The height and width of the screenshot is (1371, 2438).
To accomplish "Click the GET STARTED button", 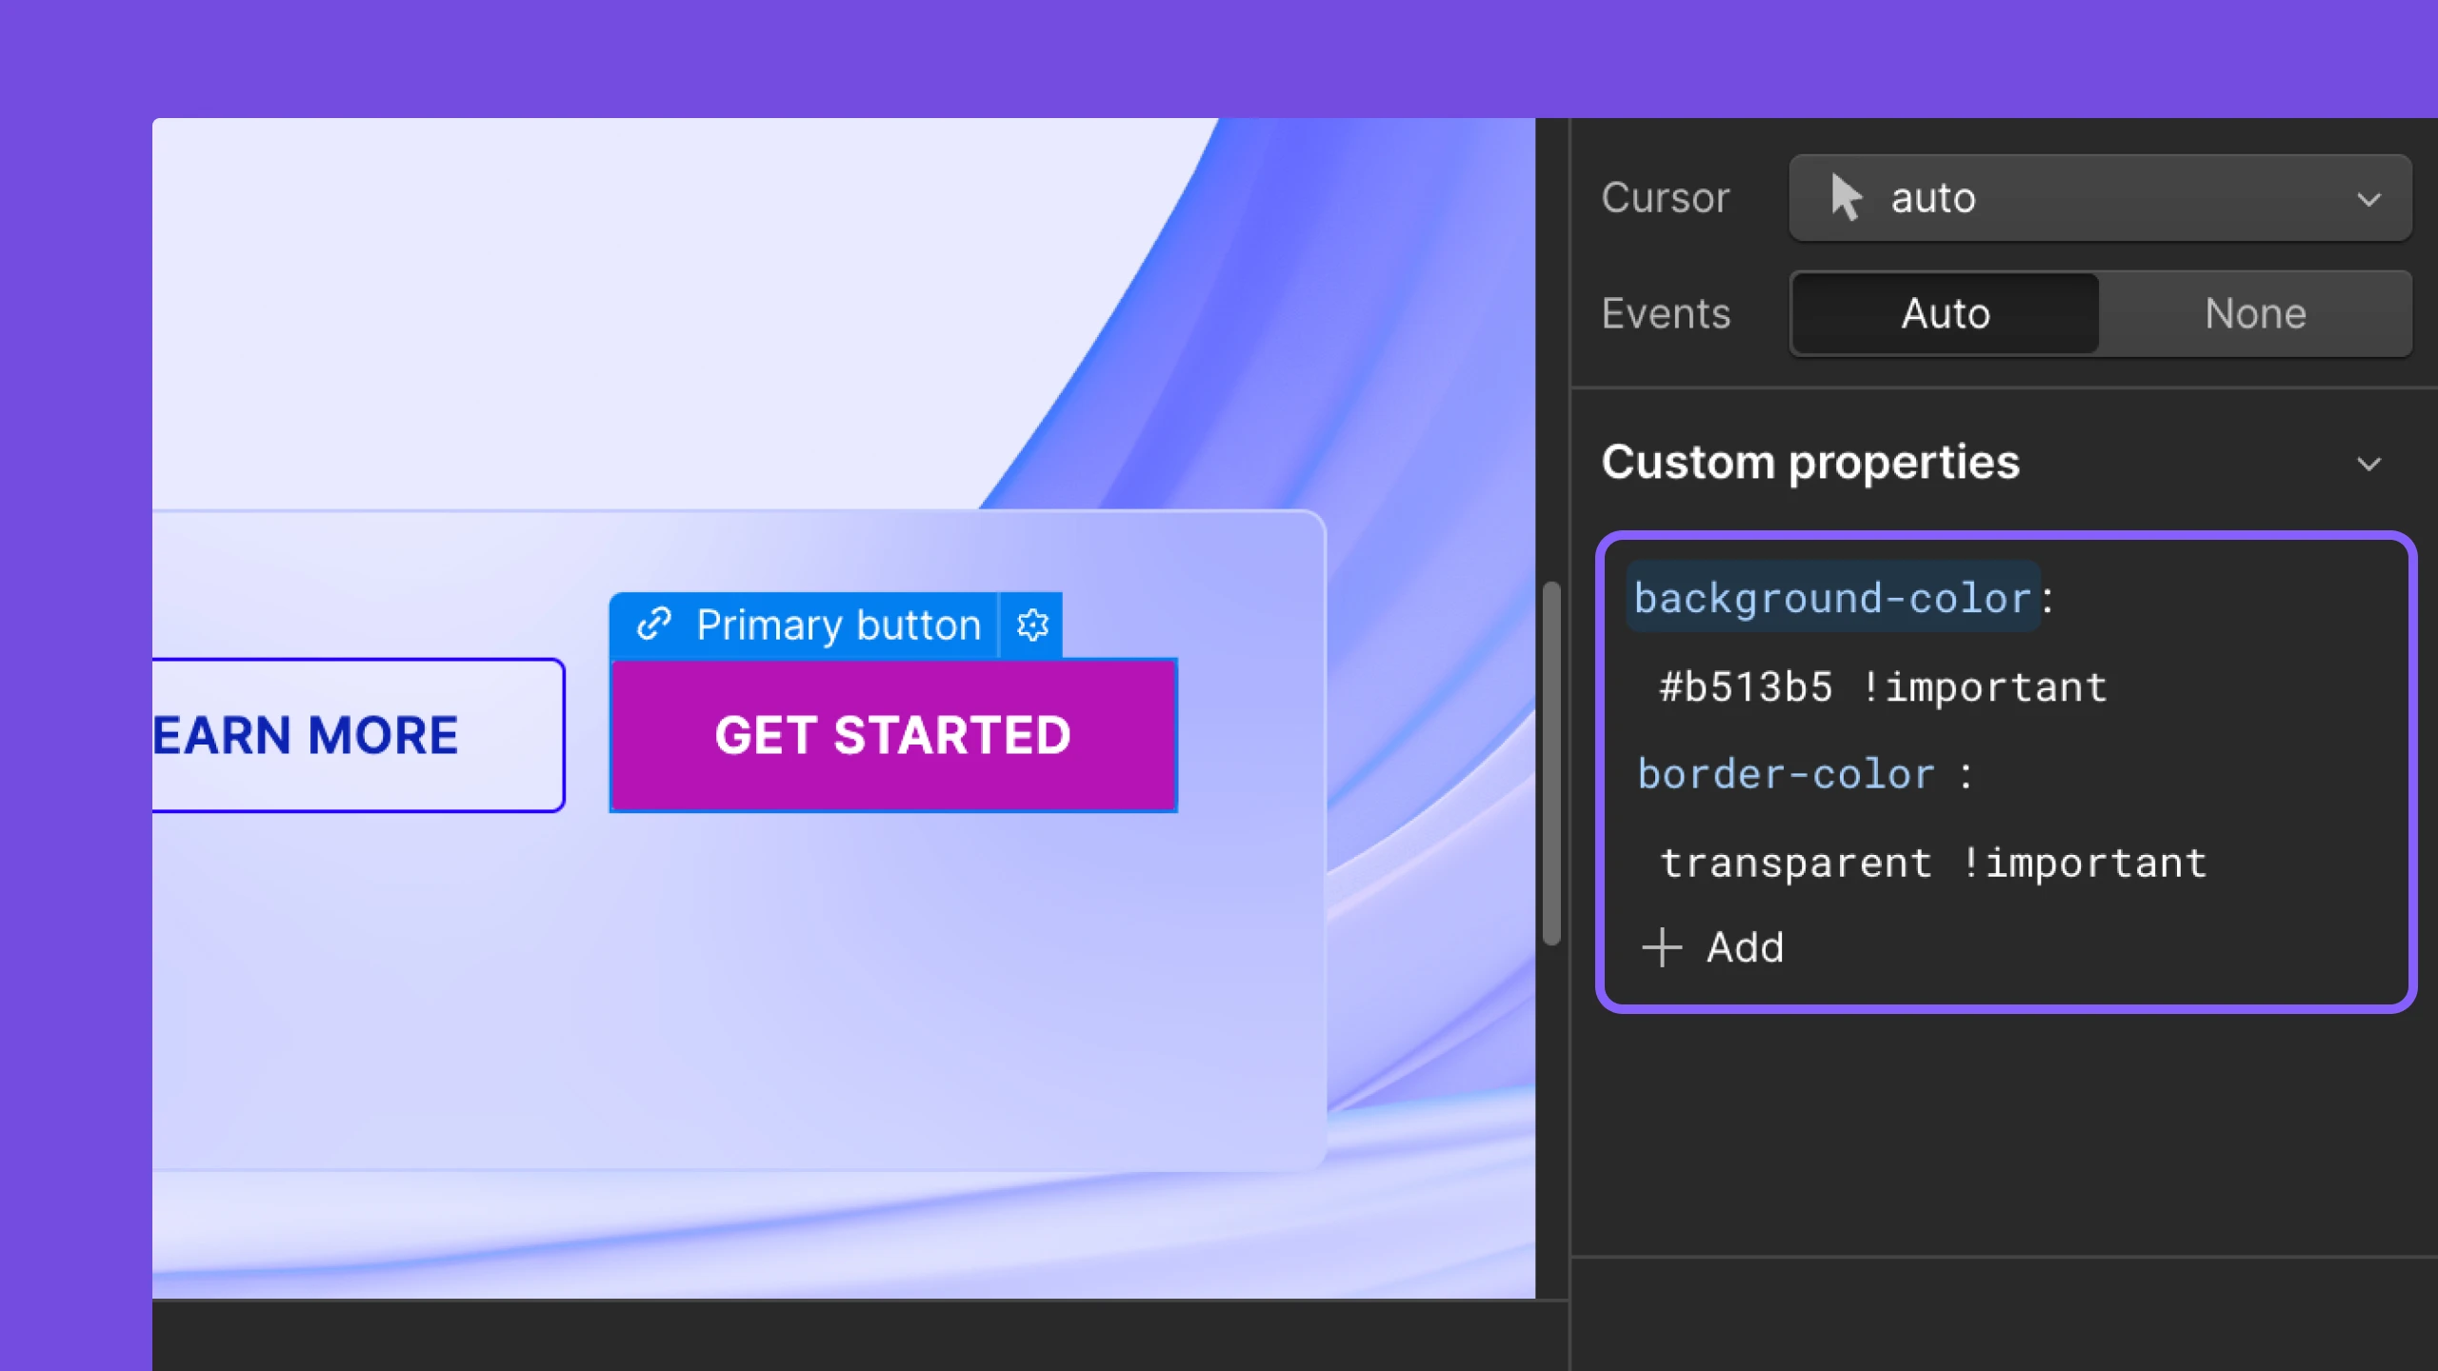I will point(892,735).
